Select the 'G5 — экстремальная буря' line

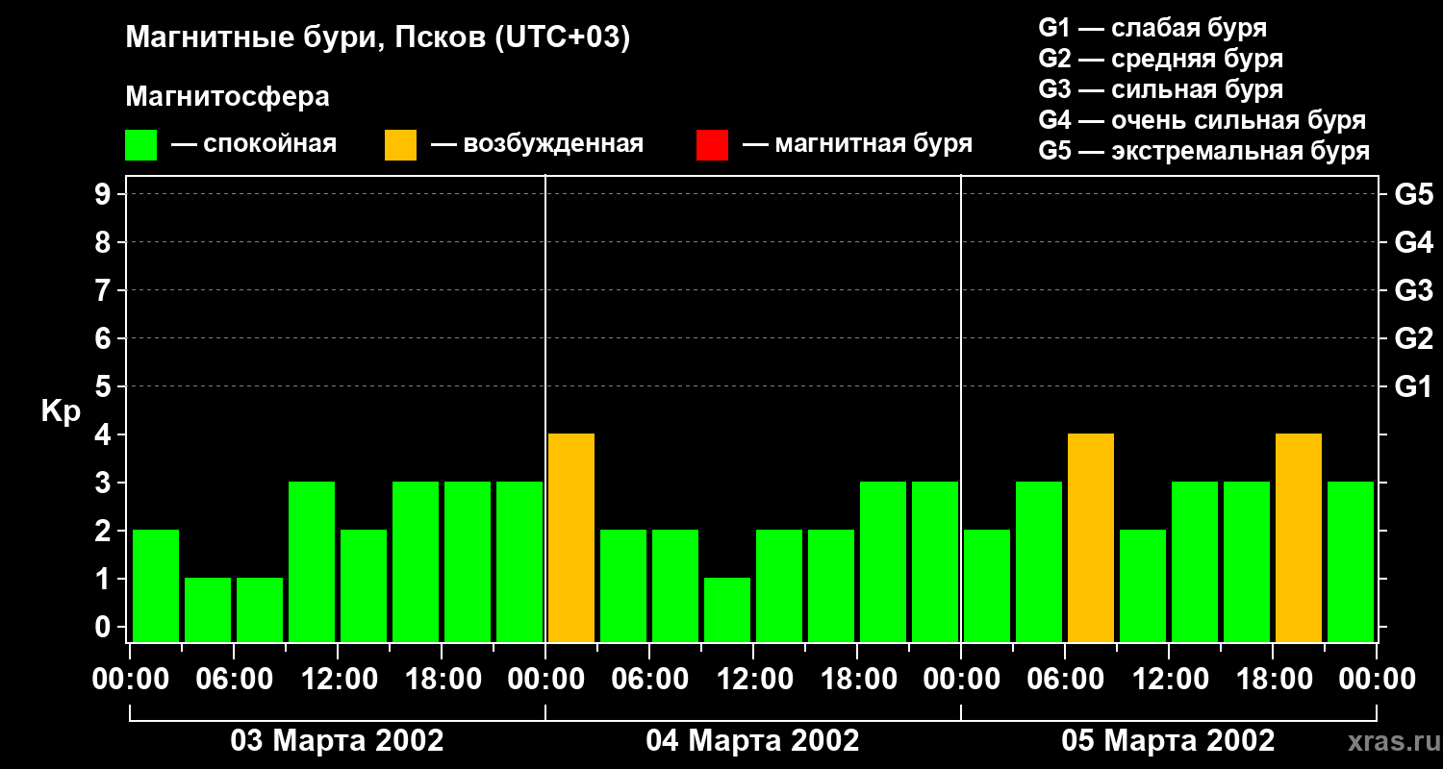point(1203,151)
